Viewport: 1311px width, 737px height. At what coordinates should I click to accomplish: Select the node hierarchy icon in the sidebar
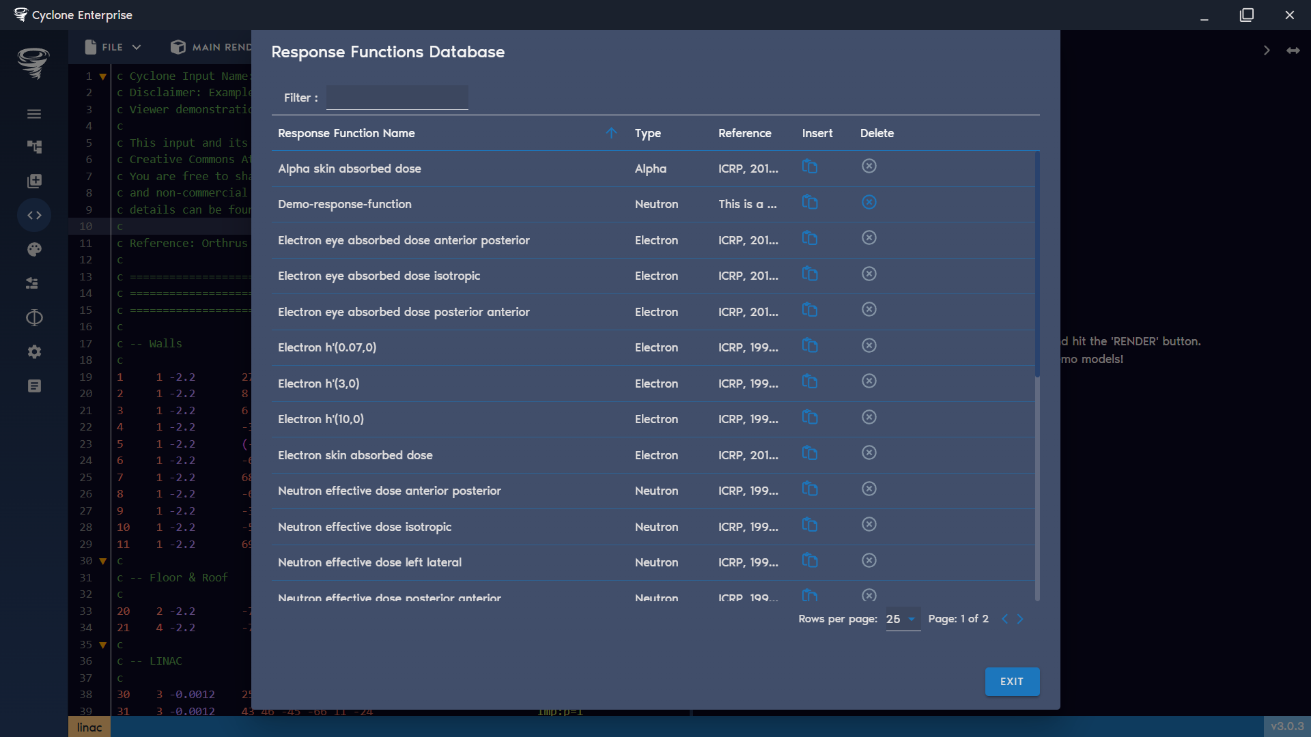(x=33, y=147)
